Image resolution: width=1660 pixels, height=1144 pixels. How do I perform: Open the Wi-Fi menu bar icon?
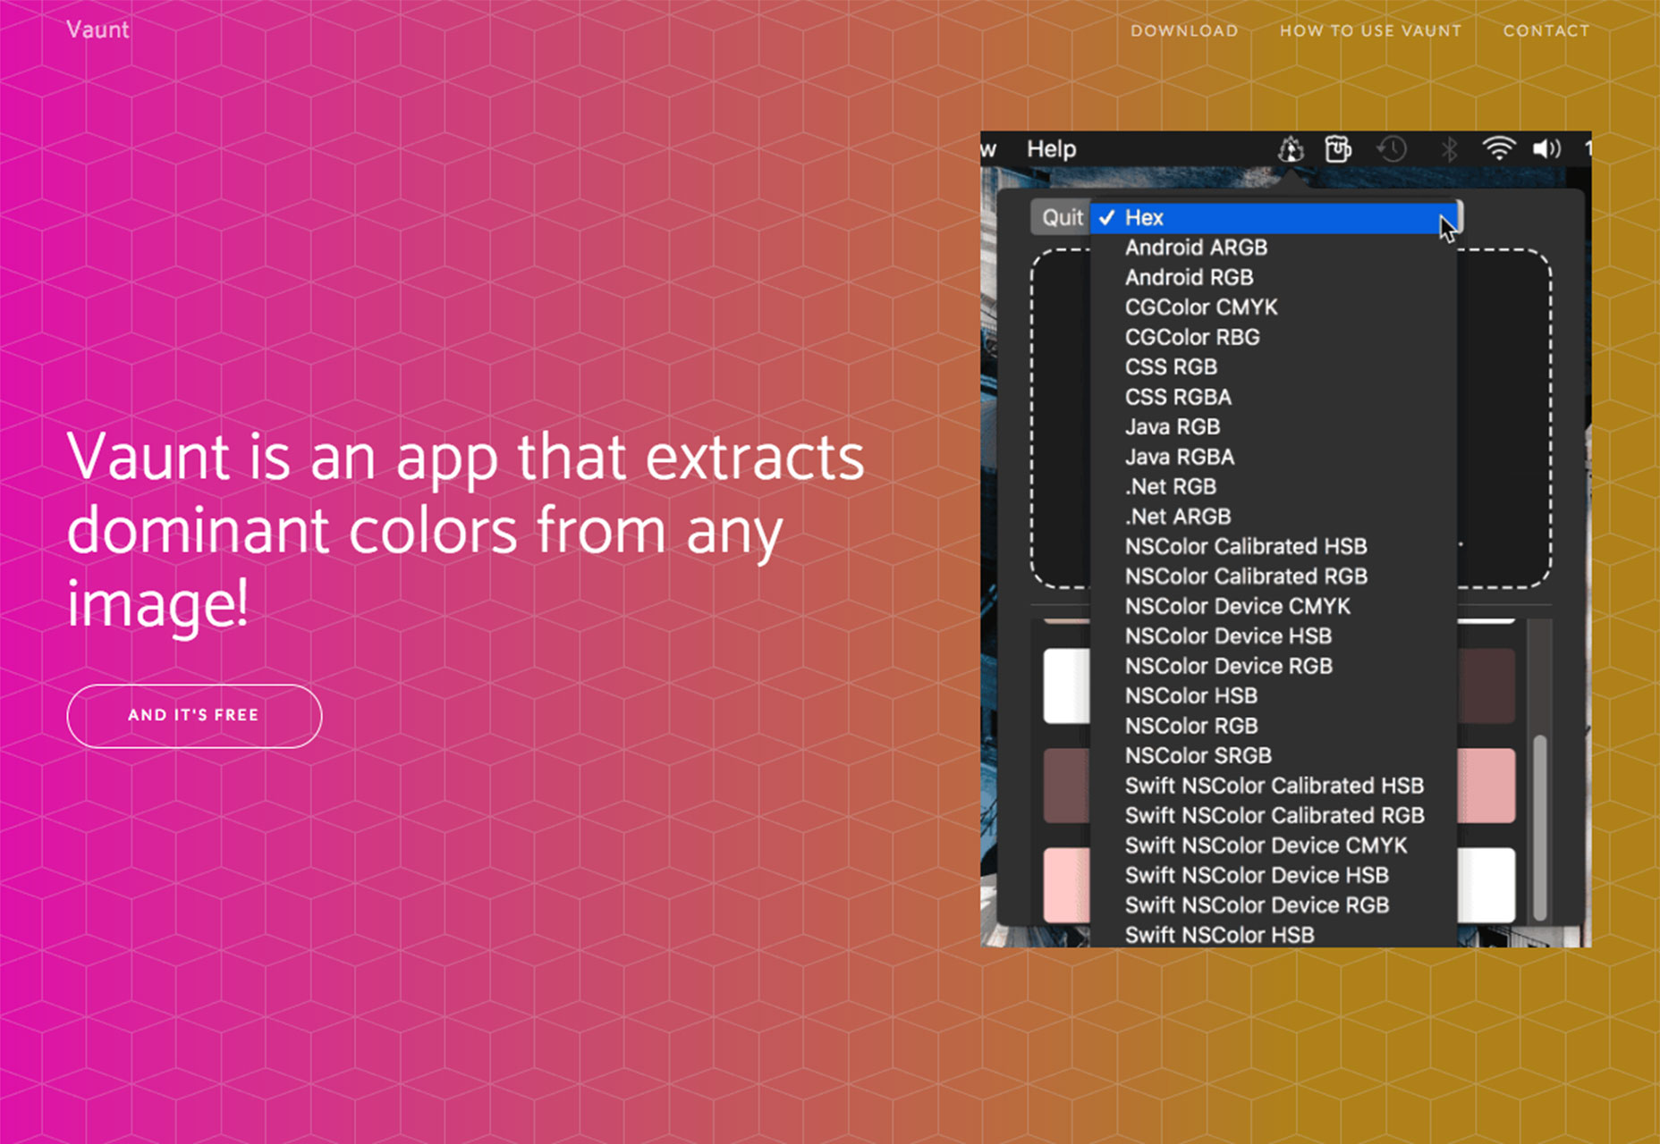click(1498, 148)
